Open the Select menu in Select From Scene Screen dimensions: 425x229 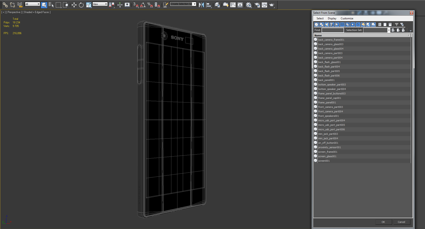coord(320,18)
